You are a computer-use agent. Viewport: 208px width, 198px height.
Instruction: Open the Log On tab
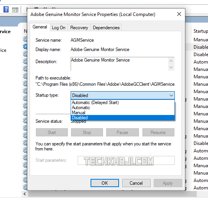(x=59, y=28)
